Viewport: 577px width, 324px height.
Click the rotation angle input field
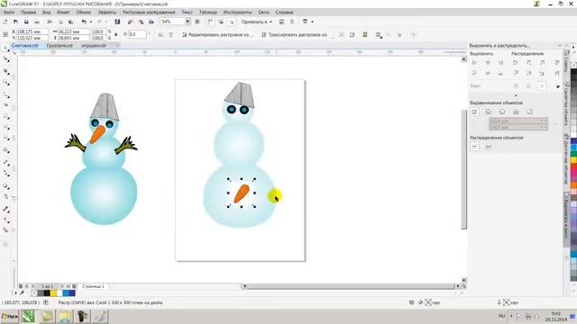(137, 34)
